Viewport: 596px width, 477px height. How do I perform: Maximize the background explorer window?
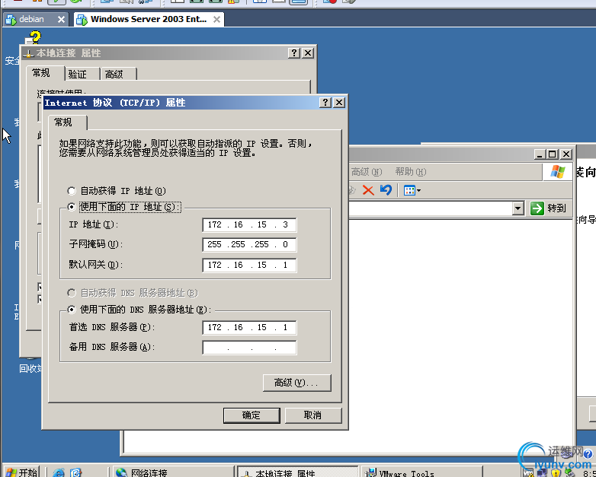click(553, 154)
